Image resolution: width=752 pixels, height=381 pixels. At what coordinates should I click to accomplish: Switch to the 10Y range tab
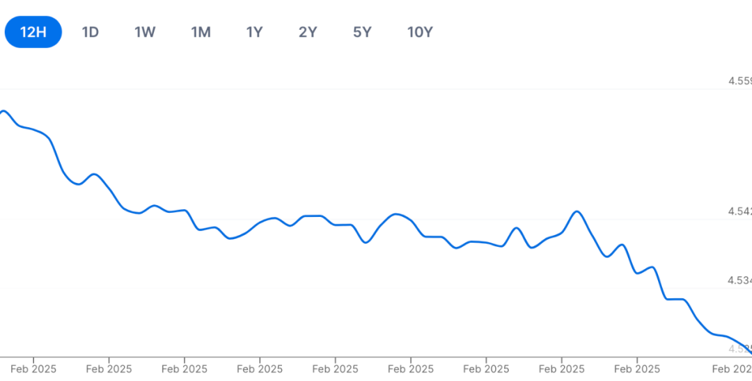click(x=420, y=32)
